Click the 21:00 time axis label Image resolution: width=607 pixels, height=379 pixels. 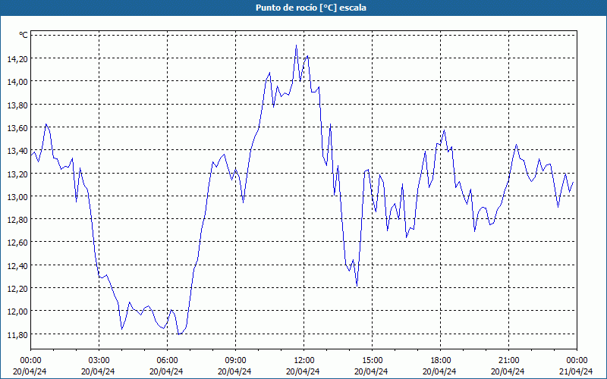coord(508,361)
